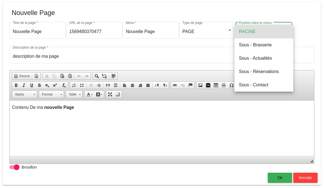The width and height of the screenshot is (324, 188).
Task: Switch the editor to Source view
Action: (x=22, y=76)
